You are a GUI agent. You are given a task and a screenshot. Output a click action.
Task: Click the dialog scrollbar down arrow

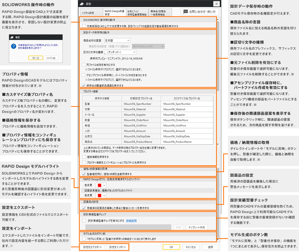(x=218, y=239)
